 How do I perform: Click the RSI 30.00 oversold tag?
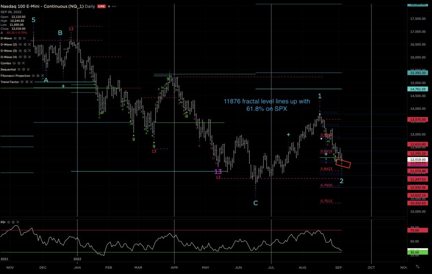[418, 252]
